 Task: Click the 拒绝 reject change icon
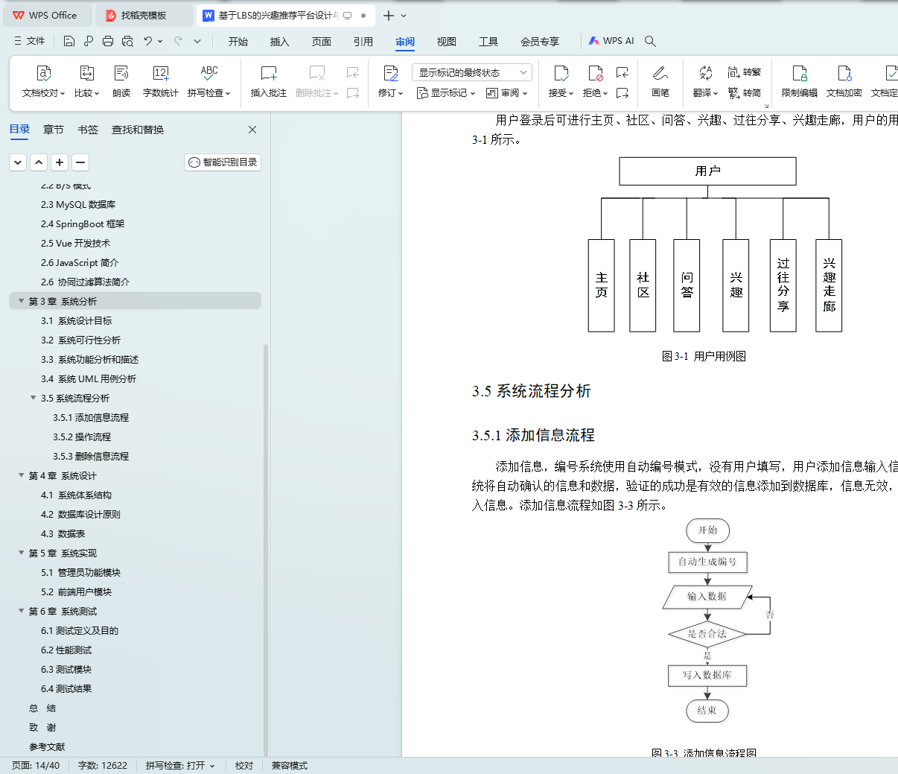tap(595, 73)
